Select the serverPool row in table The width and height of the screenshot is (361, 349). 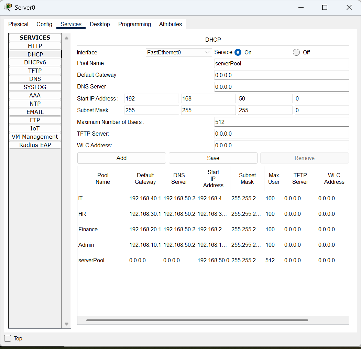pos(213,260)
